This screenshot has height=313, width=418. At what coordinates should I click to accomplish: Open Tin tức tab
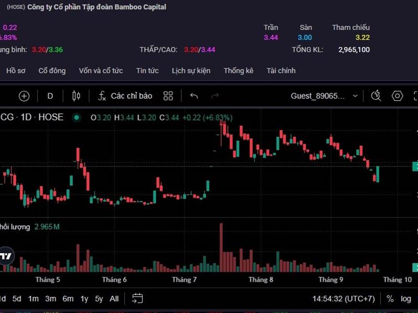pos(147,70)
